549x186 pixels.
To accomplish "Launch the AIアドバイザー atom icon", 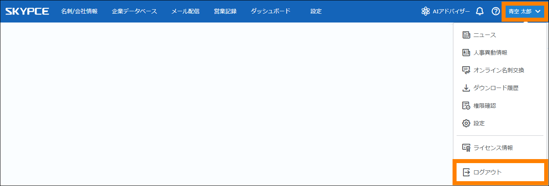I will tap(426, 11).
